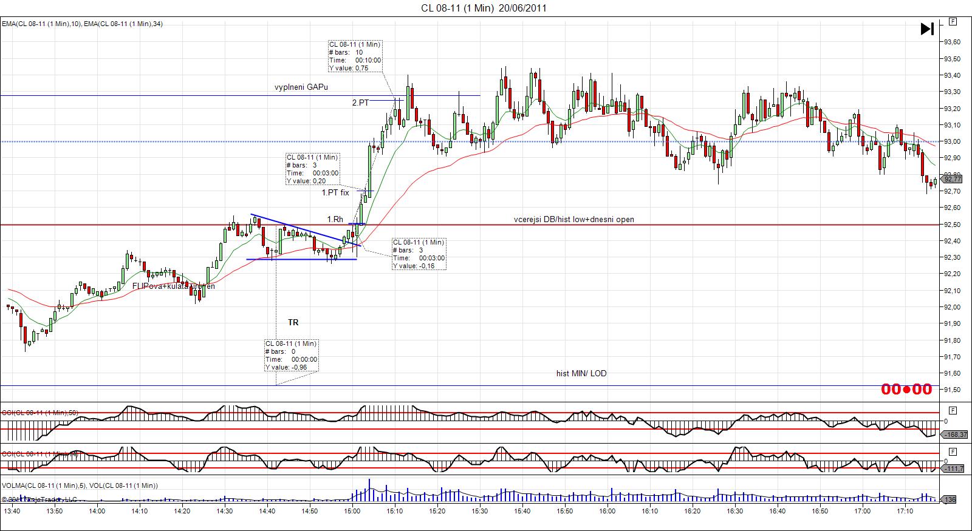Screen dimensions: 972x531
Task: Click the red 00•00 bar timer
Action: click(906, 390)
